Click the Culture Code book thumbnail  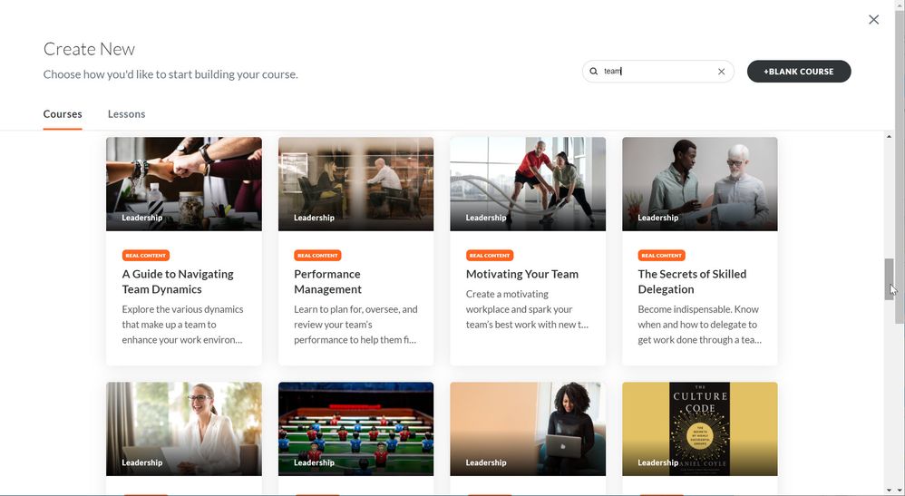point(699,428)
